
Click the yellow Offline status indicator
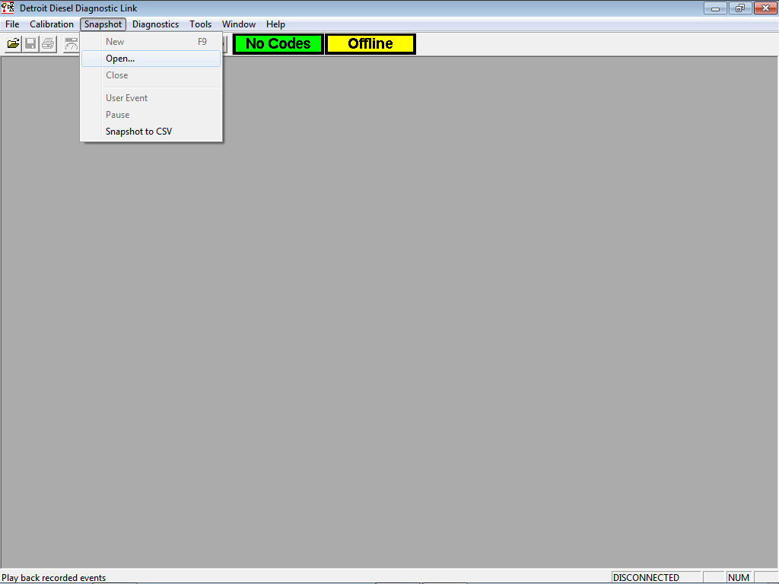point(370,43)
